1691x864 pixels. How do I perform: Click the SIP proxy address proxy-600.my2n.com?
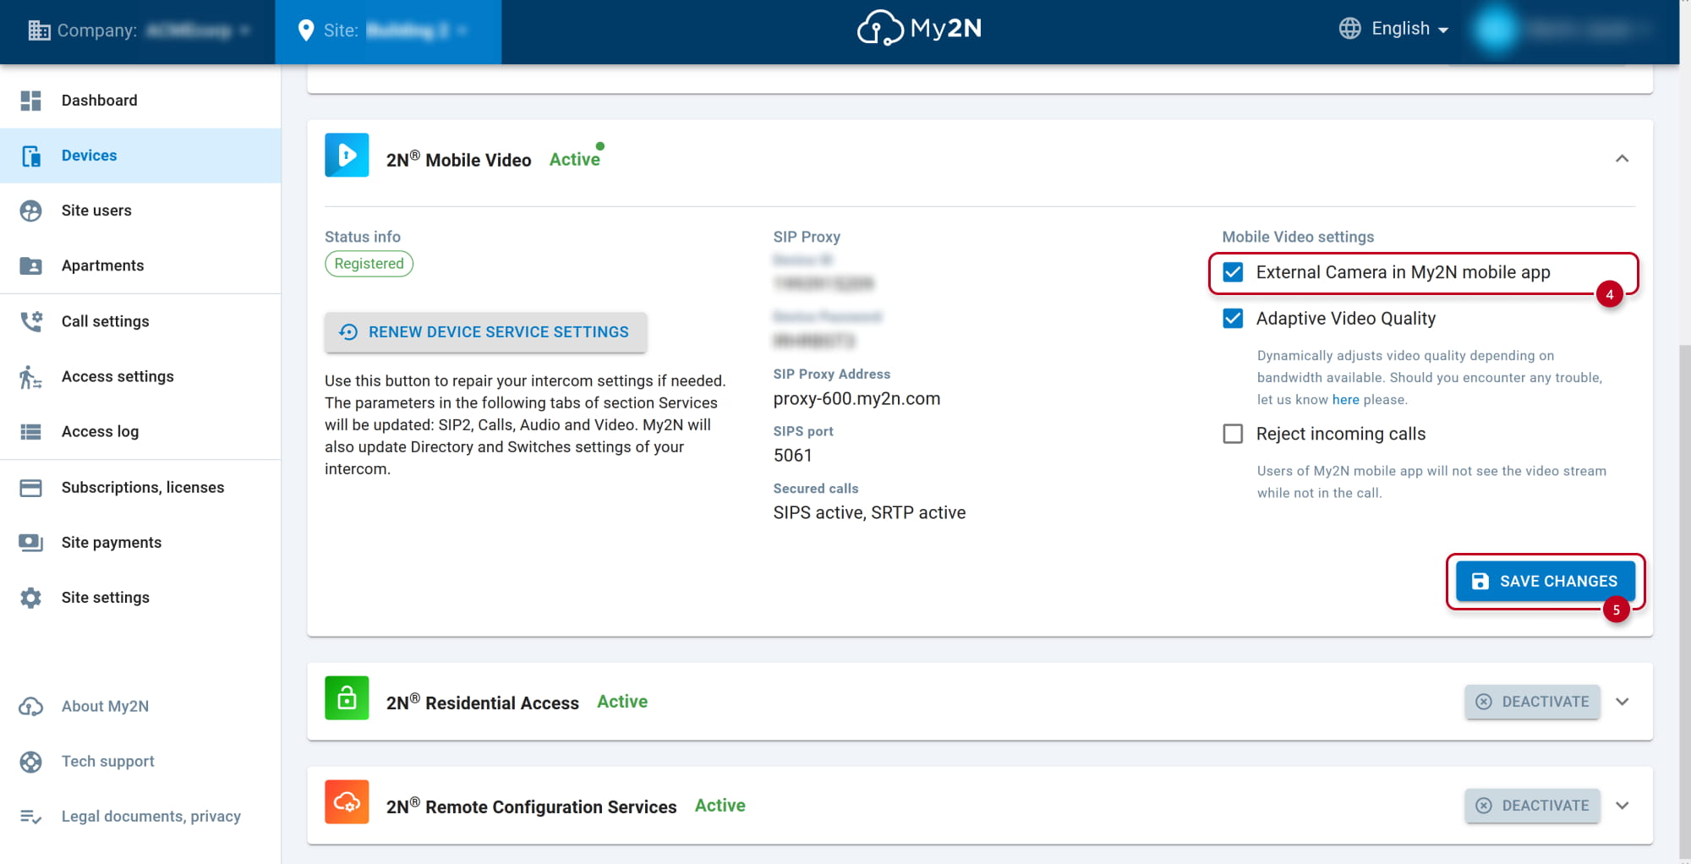(x=856, y=399)
